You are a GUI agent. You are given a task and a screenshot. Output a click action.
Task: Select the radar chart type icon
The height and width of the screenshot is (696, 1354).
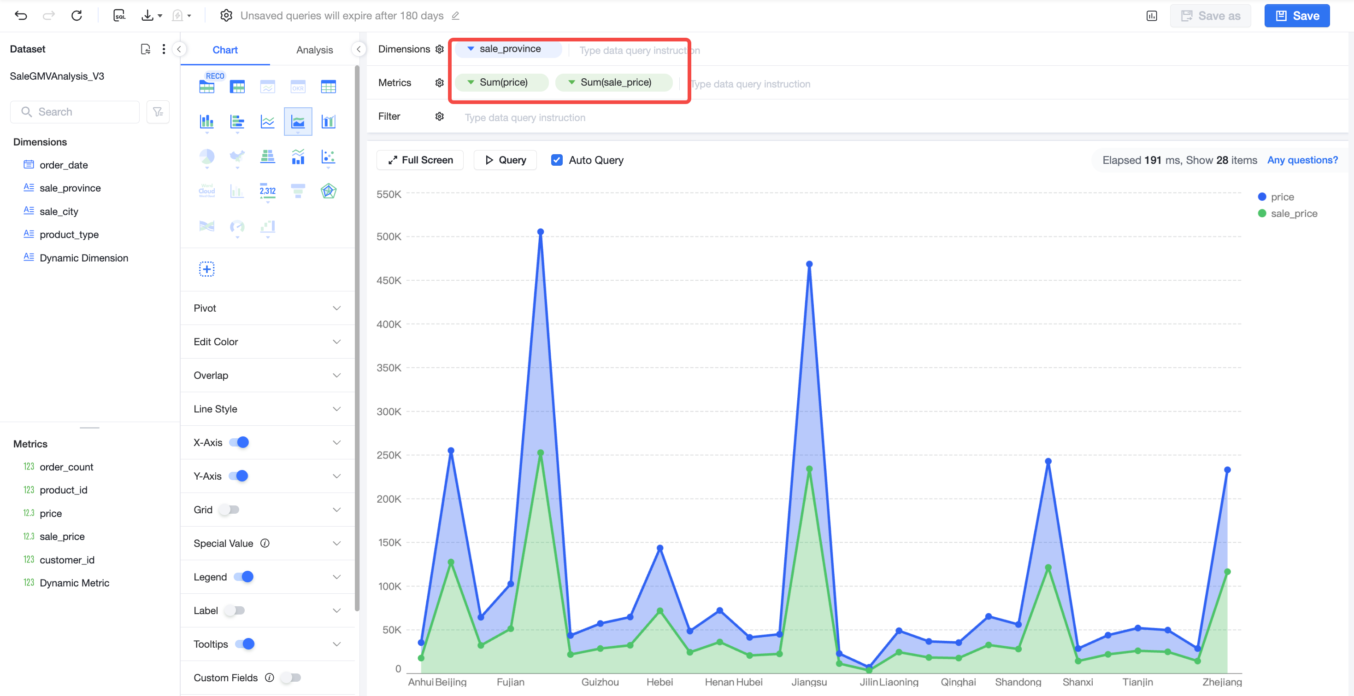[x=329, y=191]
